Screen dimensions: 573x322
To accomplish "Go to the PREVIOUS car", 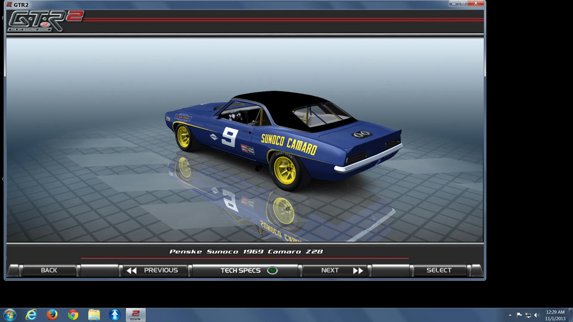I will [x=155, y=270].
